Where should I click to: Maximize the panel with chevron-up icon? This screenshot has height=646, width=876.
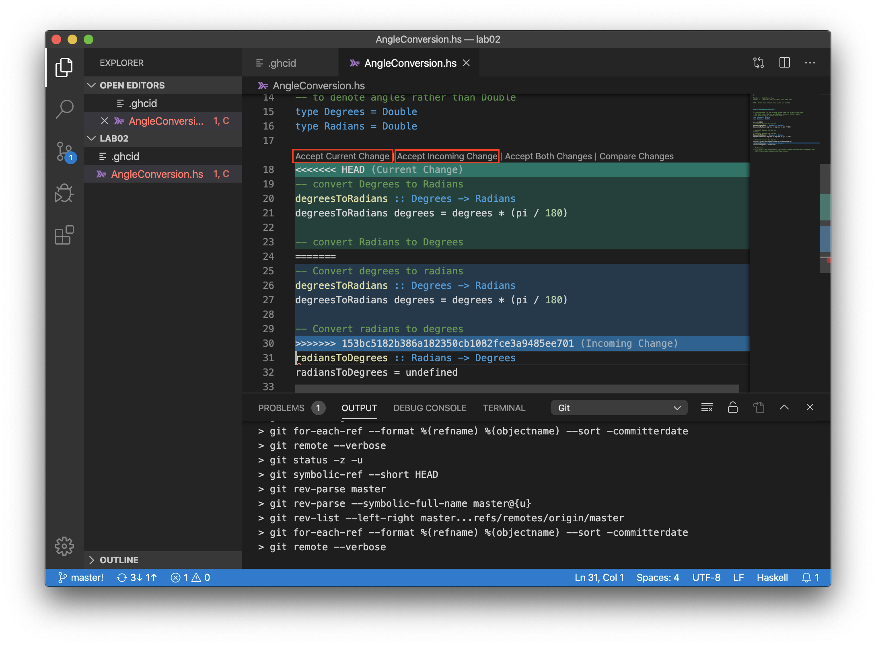784,407
